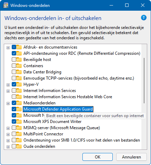The height and width of the screenshot is (165, 151).
Task: Click the blue help question mark icon
Action: (144, 18)
